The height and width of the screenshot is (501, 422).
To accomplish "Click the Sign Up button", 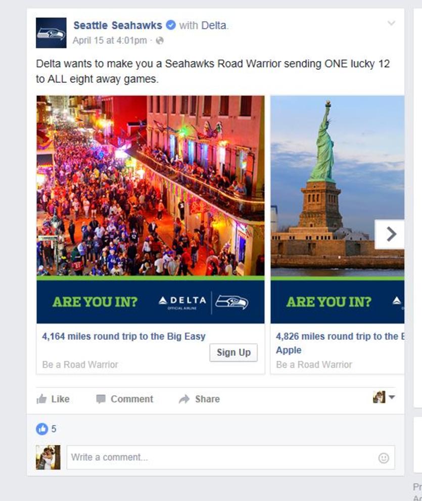I will point(233,352).
